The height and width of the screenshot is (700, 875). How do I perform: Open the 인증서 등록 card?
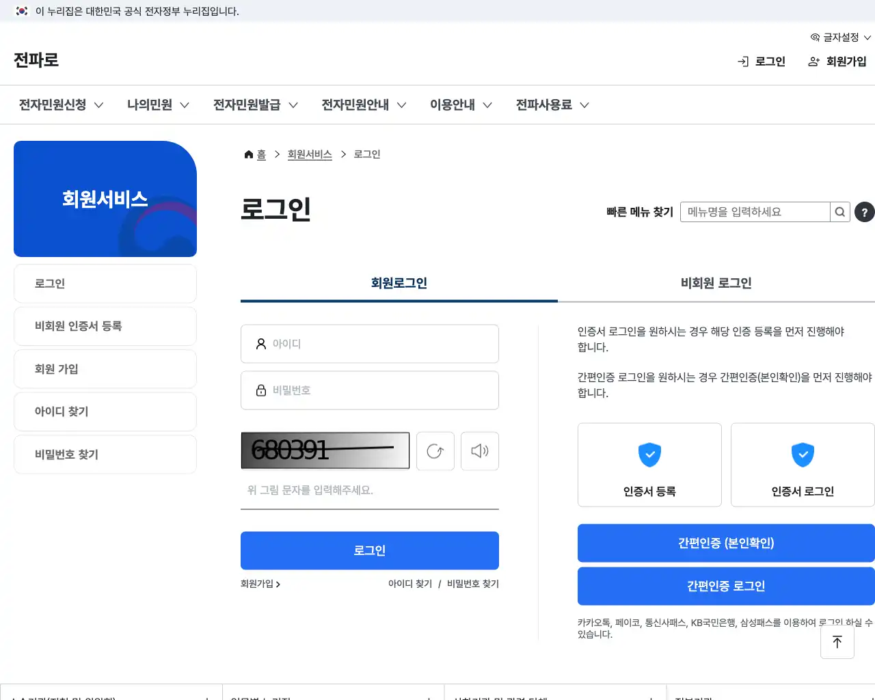point(649,465)
